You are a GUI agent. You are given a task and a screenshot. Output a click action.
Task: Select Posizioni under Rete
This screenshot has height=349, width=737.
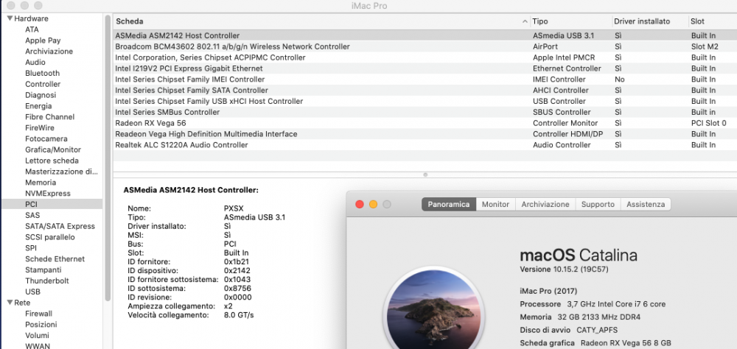click(41, 325)
